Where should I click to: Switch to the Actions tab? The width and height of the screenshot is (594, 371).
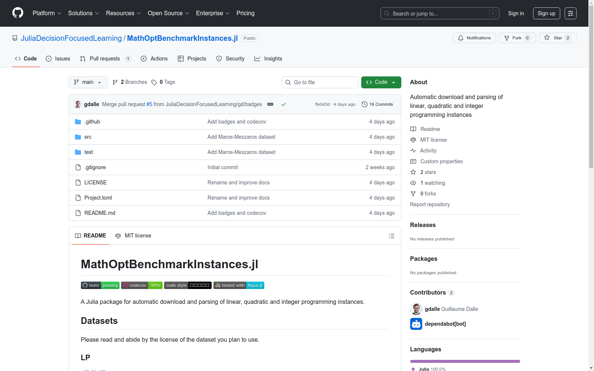(154, 59)
